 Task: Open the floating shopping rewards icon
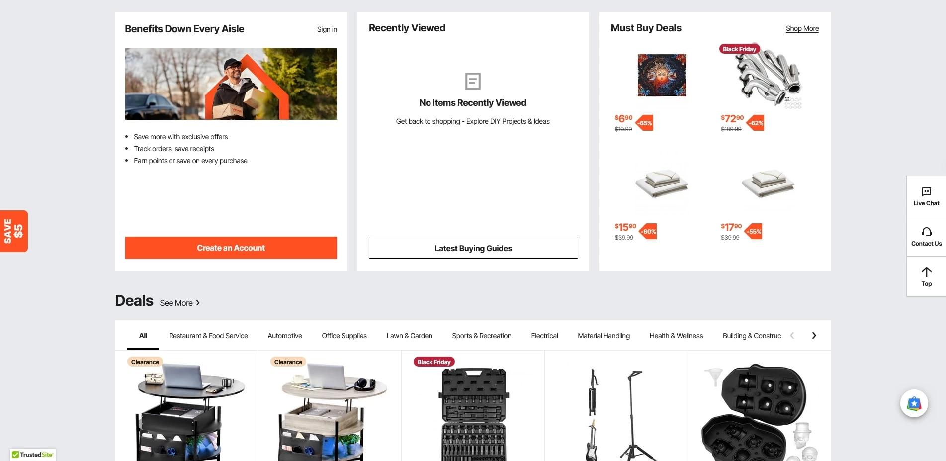coord(914,403)
